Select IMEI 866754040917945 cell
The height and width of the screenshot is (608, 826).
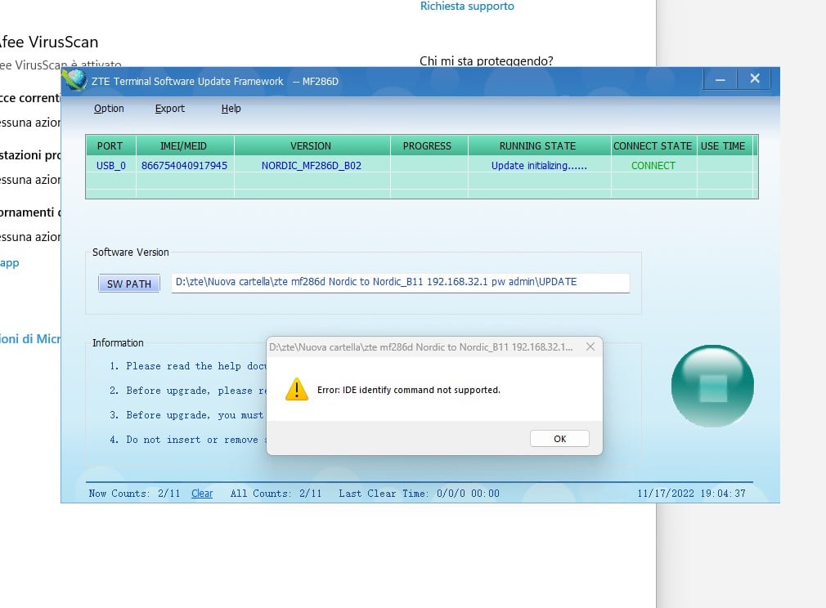pyautogui.click(x=184, y=165)
